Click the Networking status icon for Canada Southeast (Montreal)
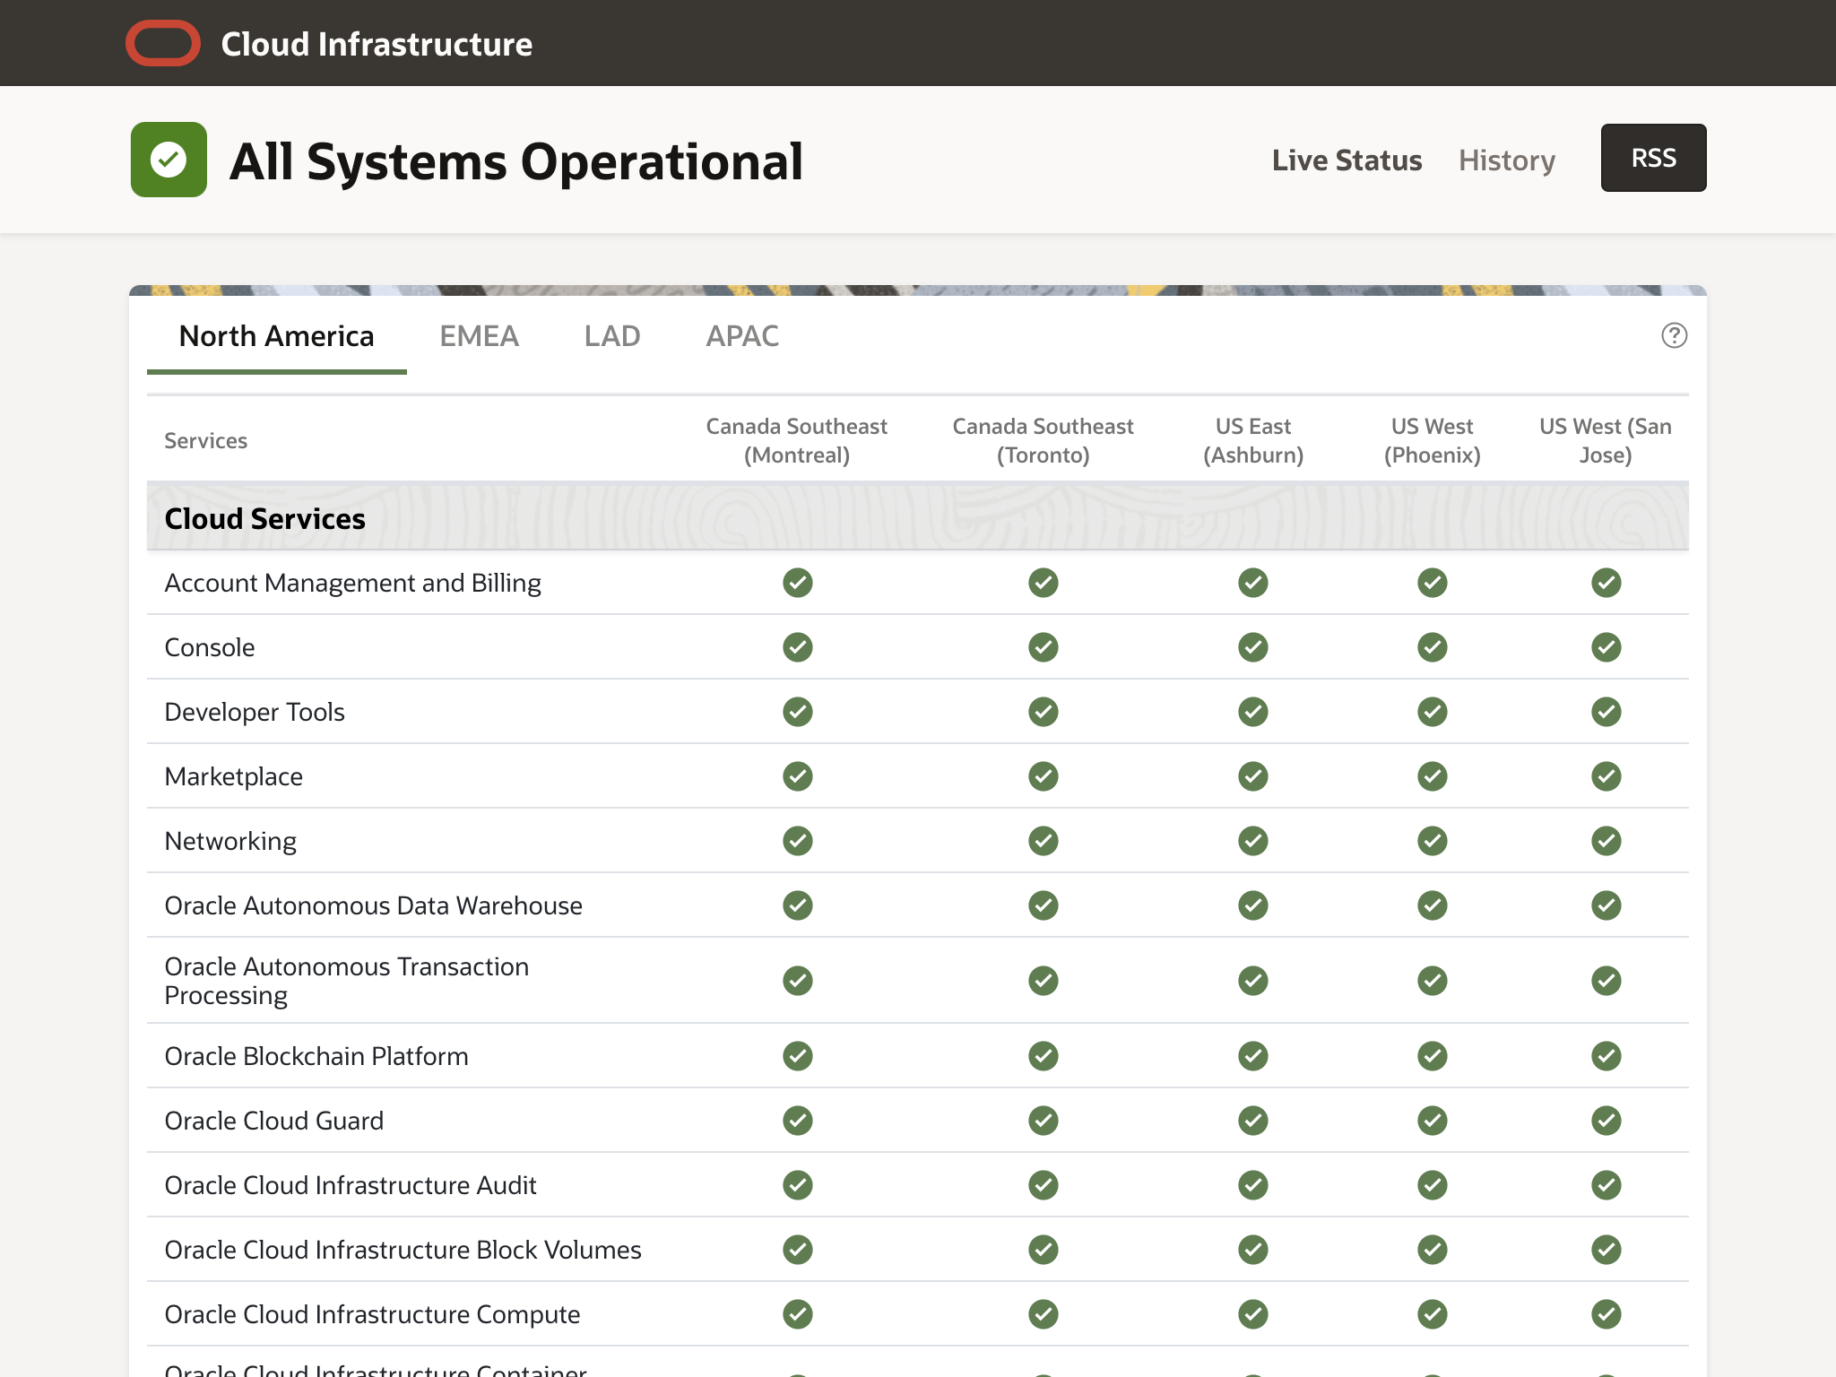This screenshot has width=1836, height=1377. coord(797,840)
